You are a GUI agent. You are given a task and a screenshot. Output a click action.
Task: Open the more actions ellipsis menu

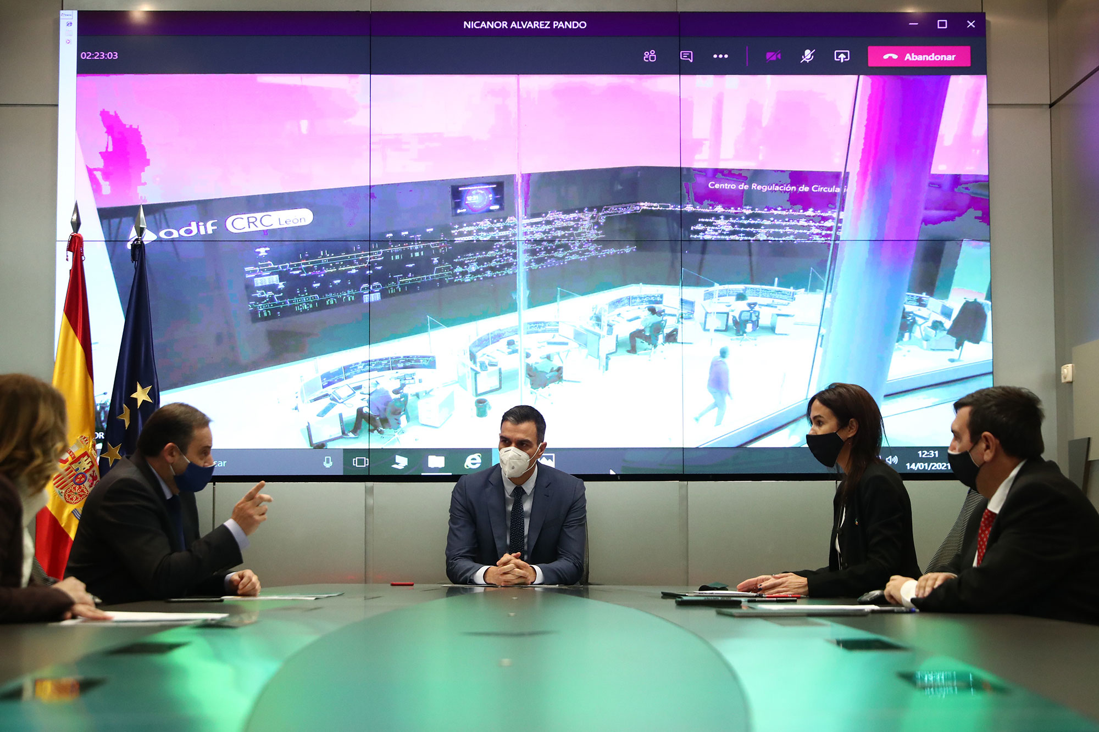point(720,56)
